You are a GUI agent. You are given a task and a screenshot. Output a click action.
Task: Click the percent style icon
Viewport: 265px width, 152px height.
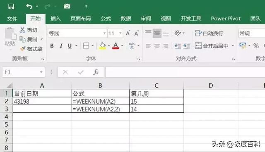point(256,46)
